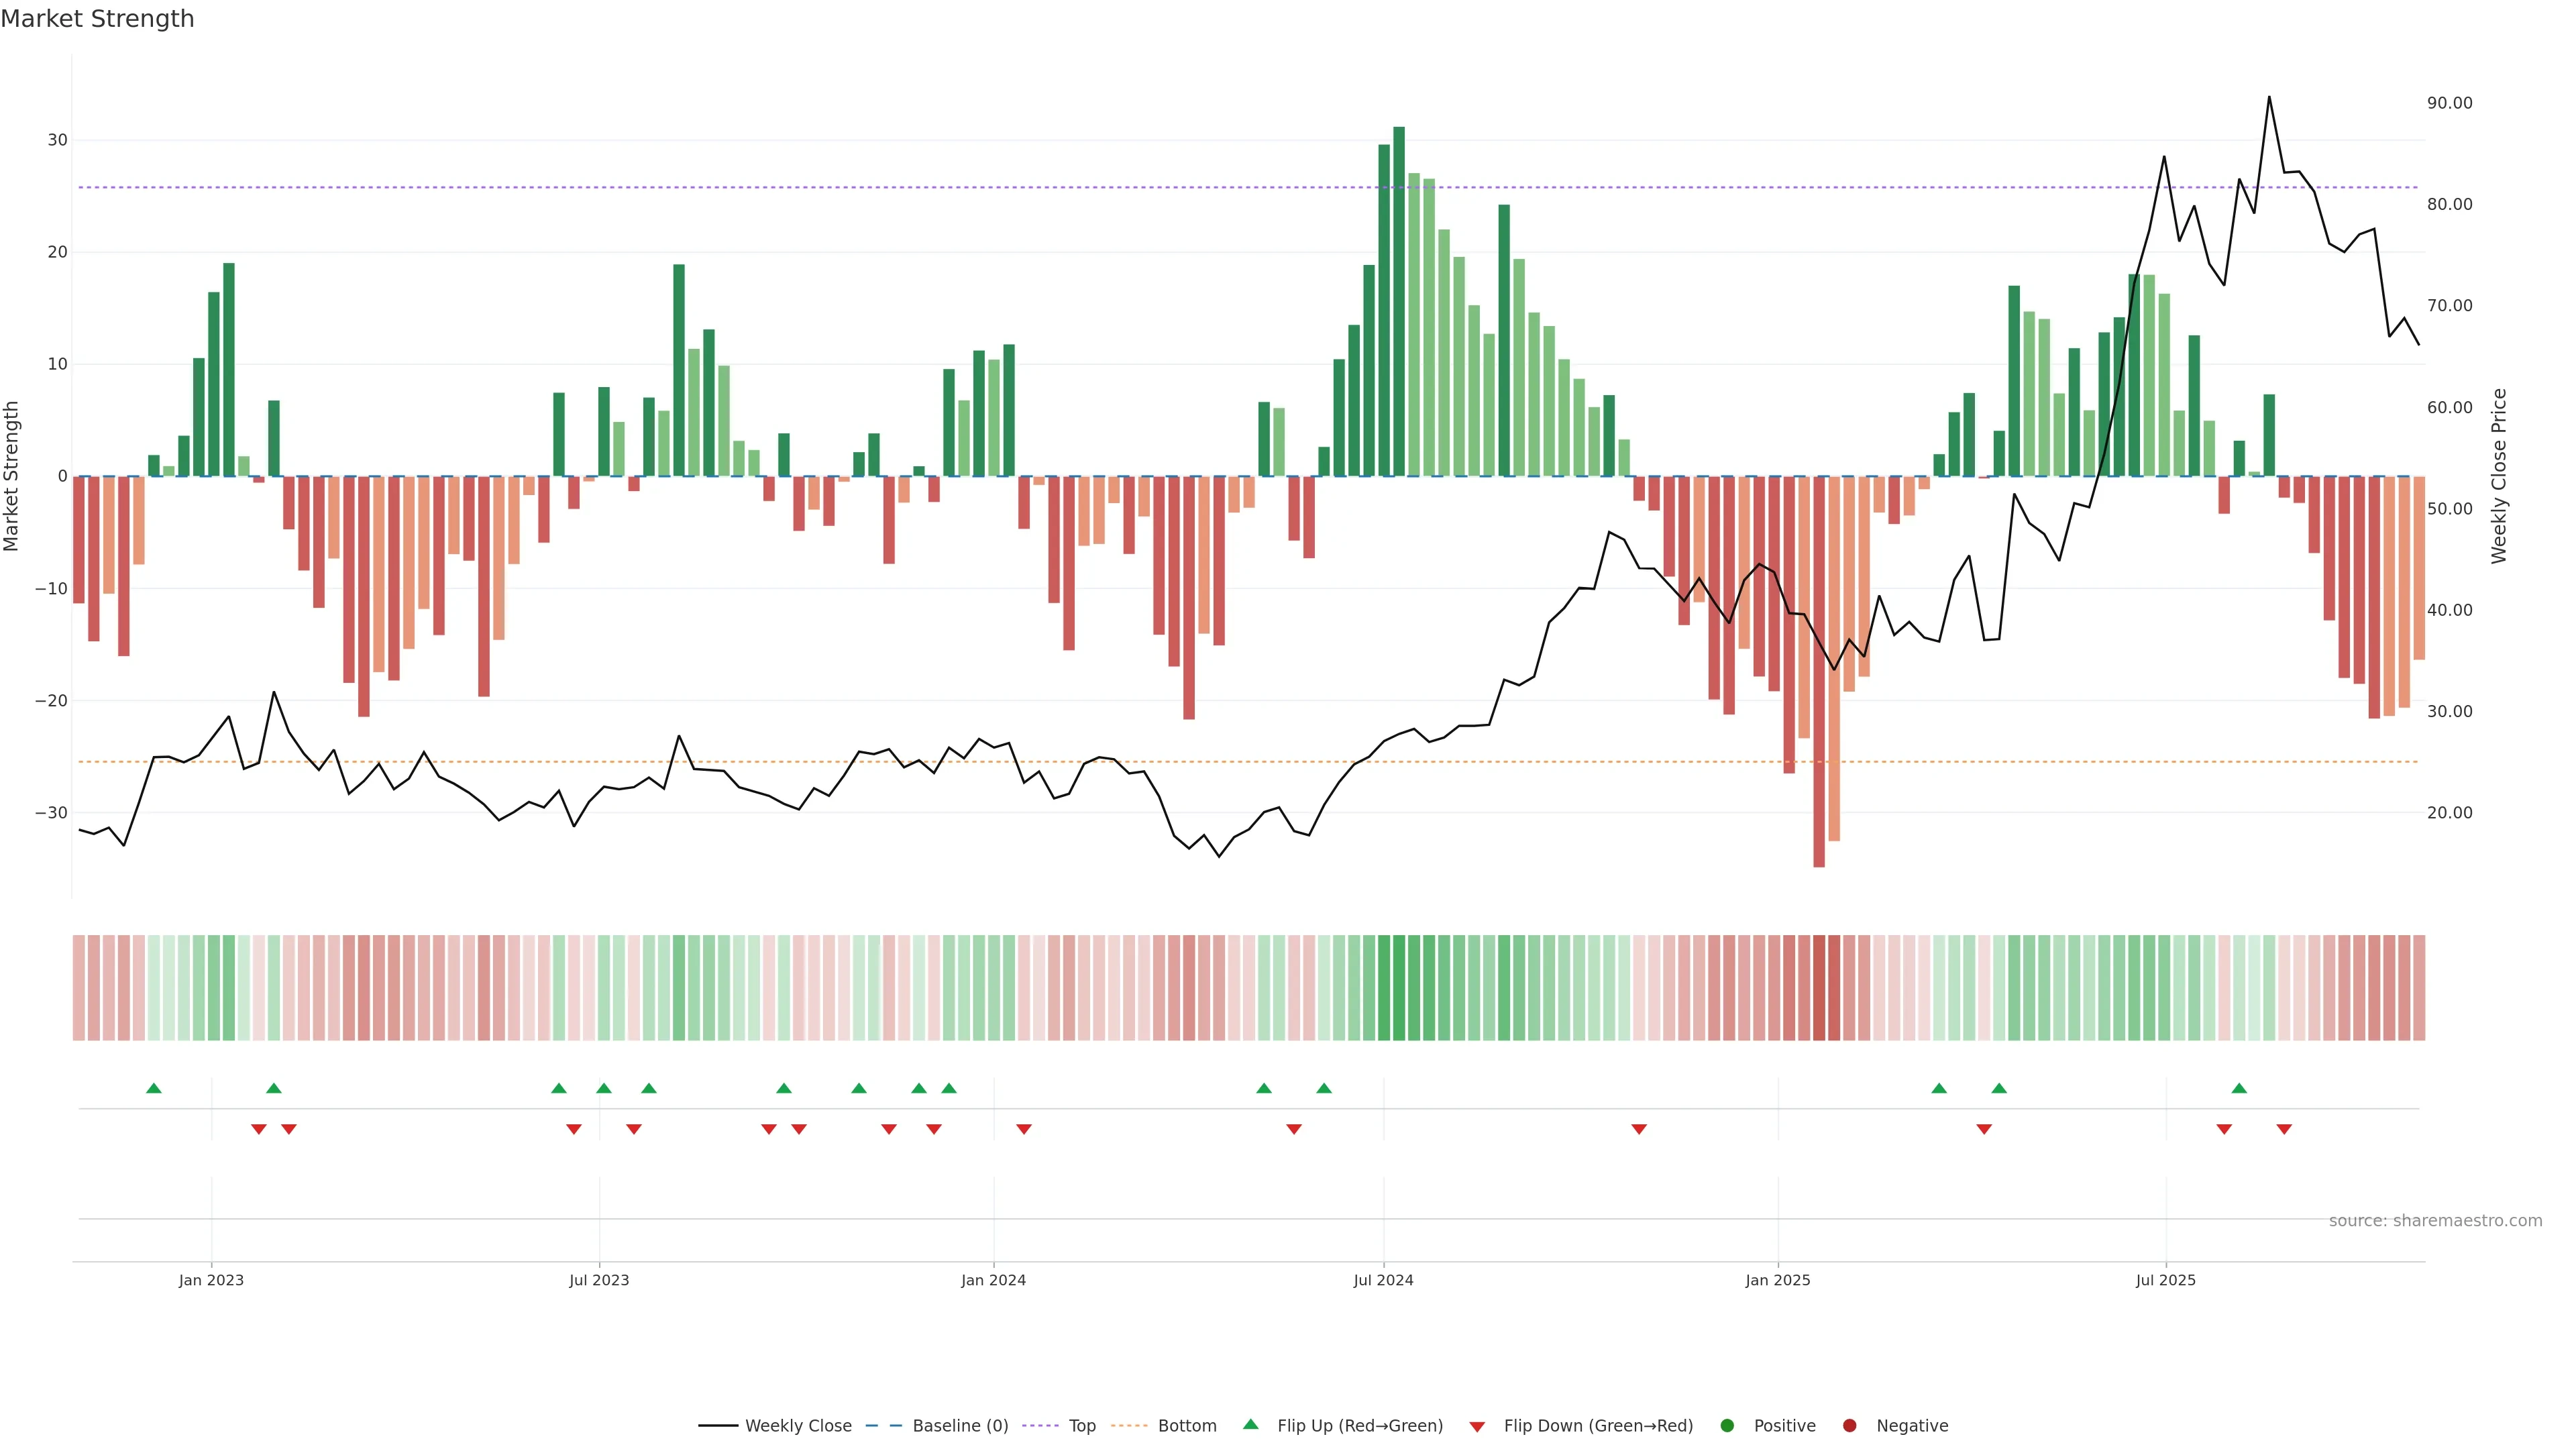The width and height of the screenshot is (2576, 1449).
Task: Click the first green flip-up triangle marker
Action: [153, 1088]
